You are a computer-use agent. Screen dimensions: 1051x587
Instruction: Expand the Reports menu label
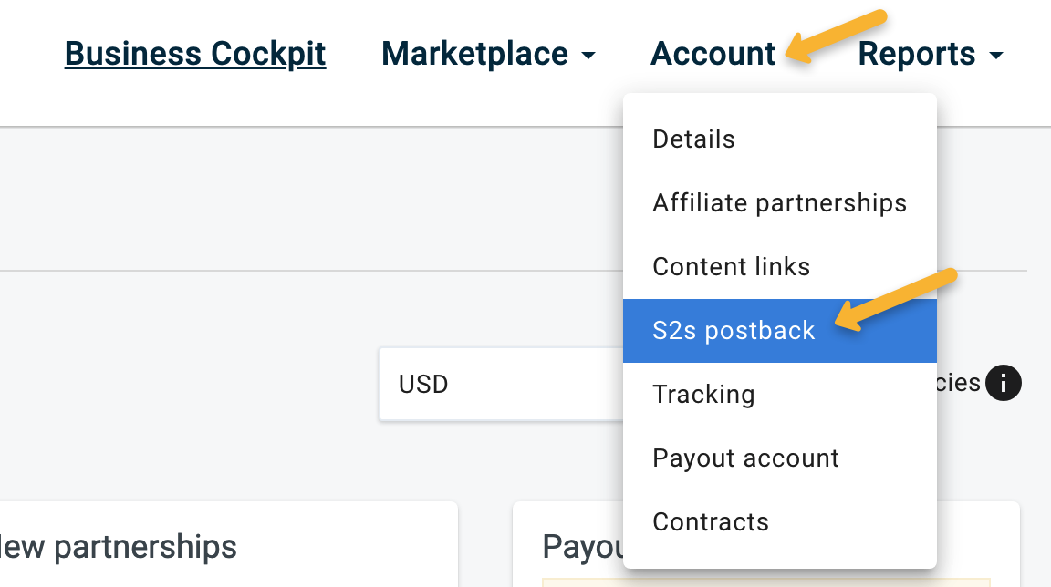coord(916,54)
